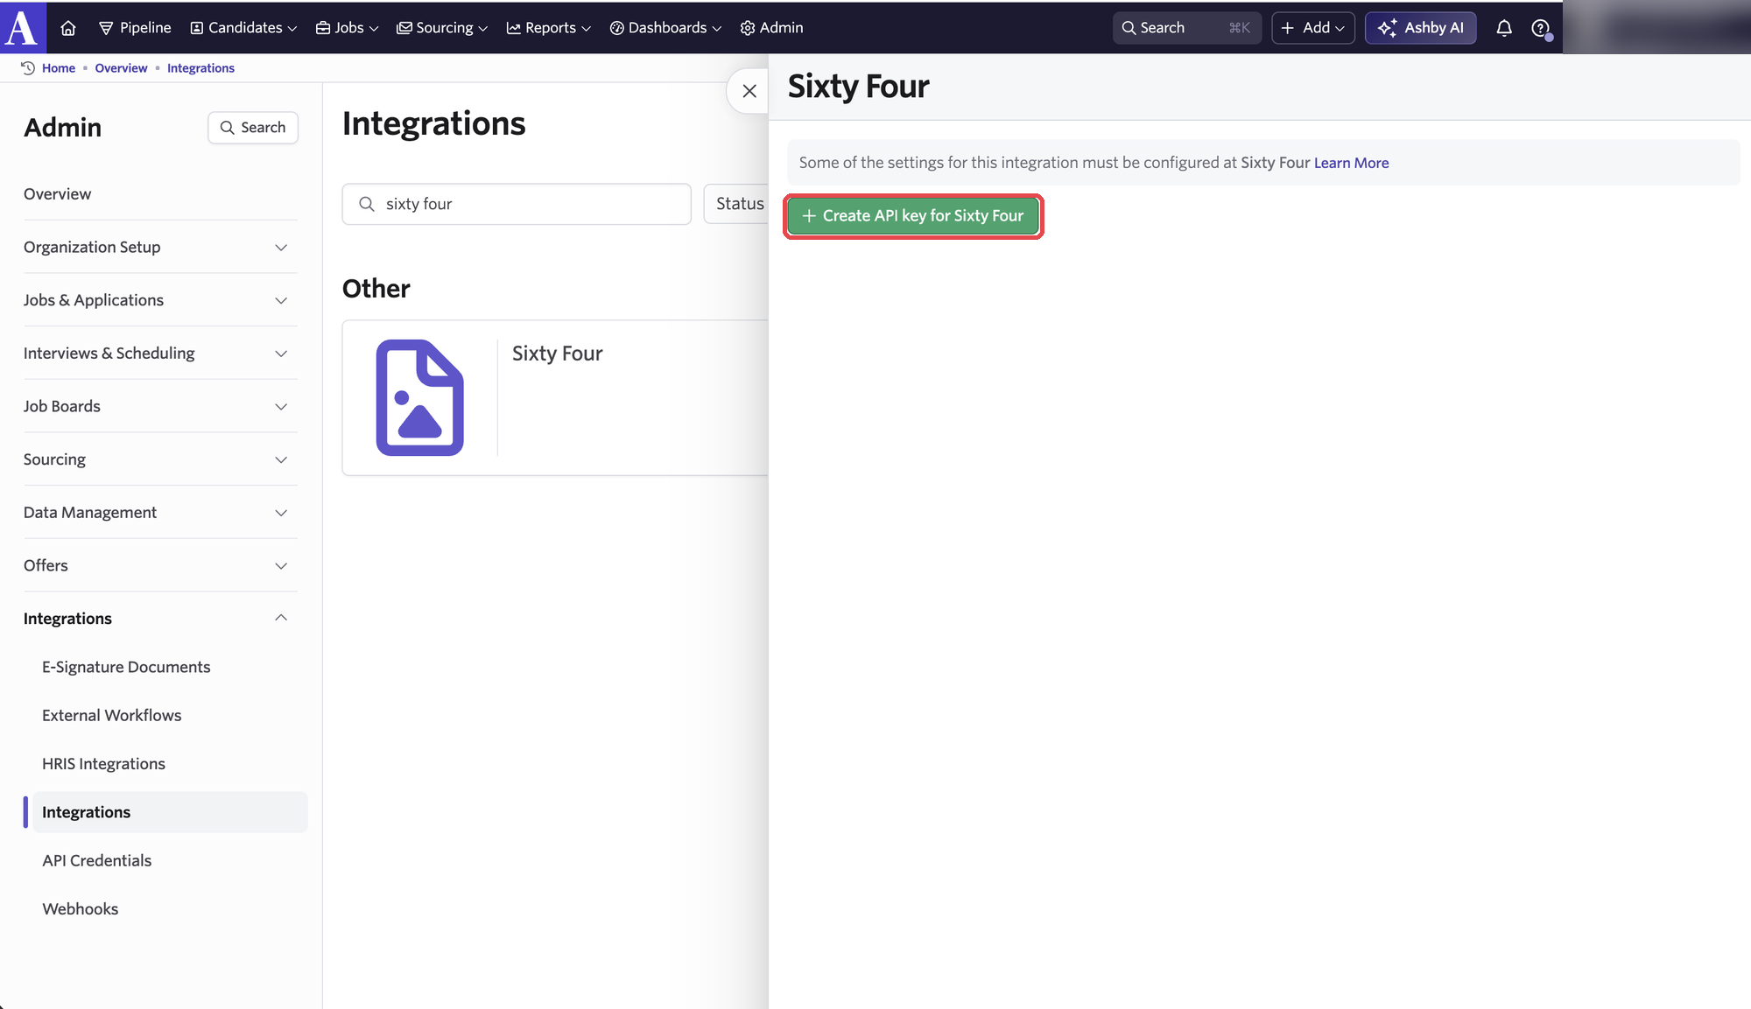This screenshot has height=1009, width=1751.
Task: Click the Ashby logo icon
Action: (x=23, y=27)
